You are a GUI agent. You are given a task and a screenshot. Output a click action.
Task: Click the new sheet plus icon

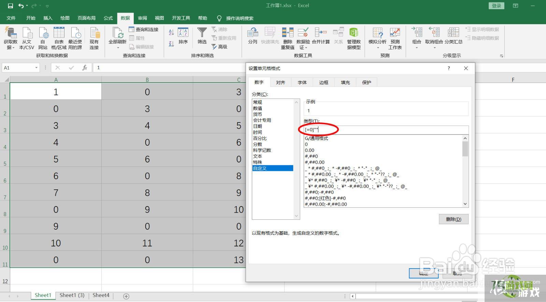pyautogui.click(x=126, y=296)
